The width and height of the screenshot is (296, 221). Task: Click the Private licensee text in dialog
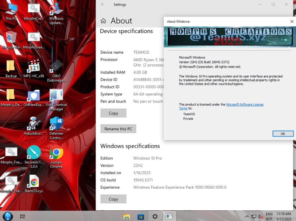click(188, 119)
